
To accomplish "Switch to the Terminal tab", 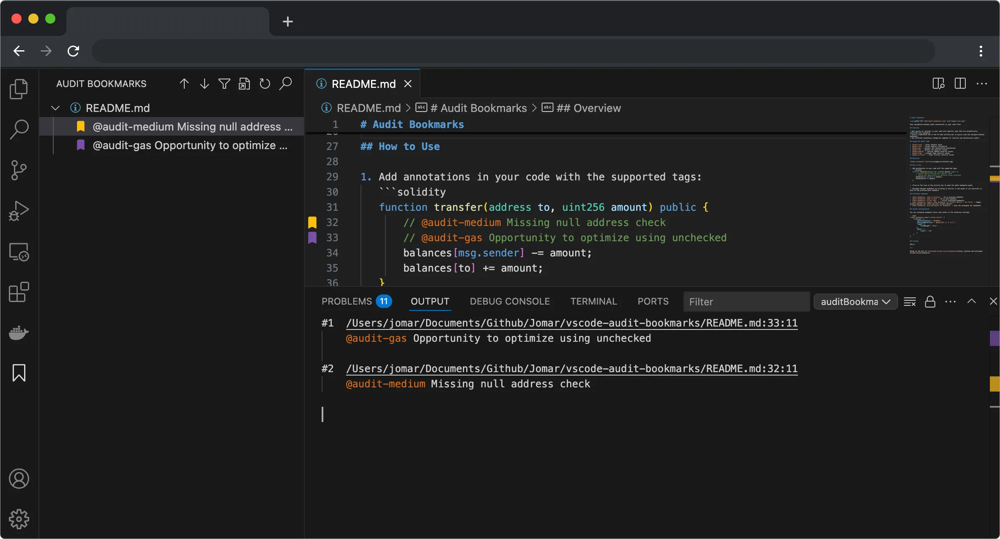I will (x=593, y=301).
